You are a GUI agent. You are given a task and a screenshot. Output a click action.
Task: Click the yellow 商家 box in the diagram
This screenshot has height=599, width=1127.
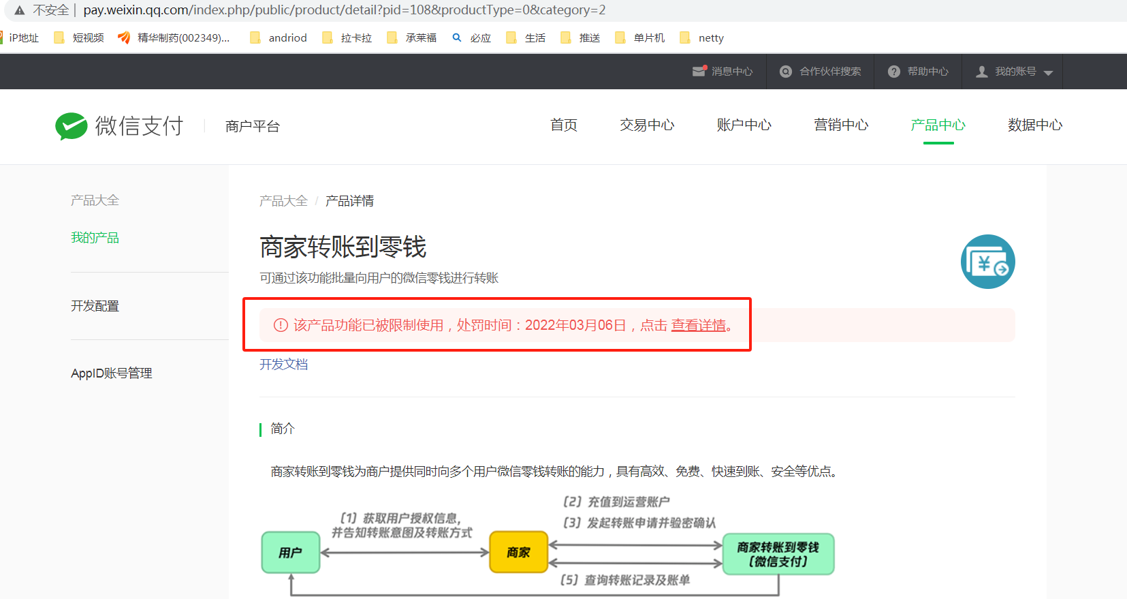[519, 552]
